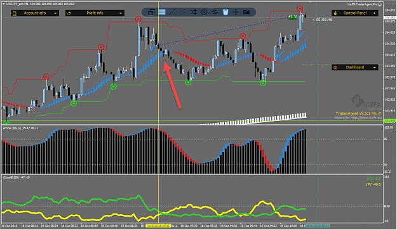Click the horizontal line with circle icon

click(x=215, y=12)
